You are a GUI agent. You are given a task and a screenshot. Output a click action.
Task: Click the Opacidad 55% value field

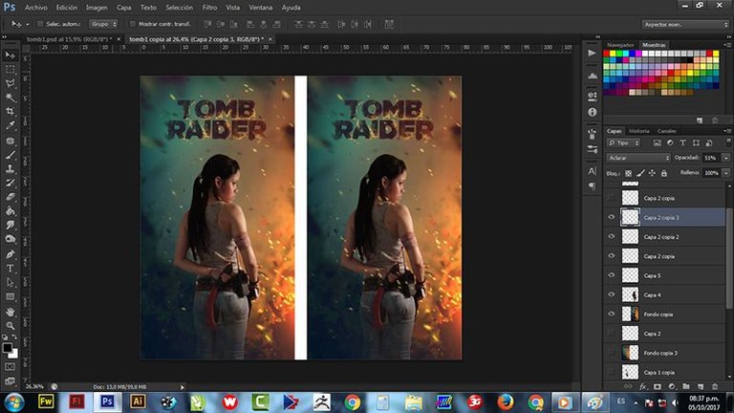click(x=712, y=158)
